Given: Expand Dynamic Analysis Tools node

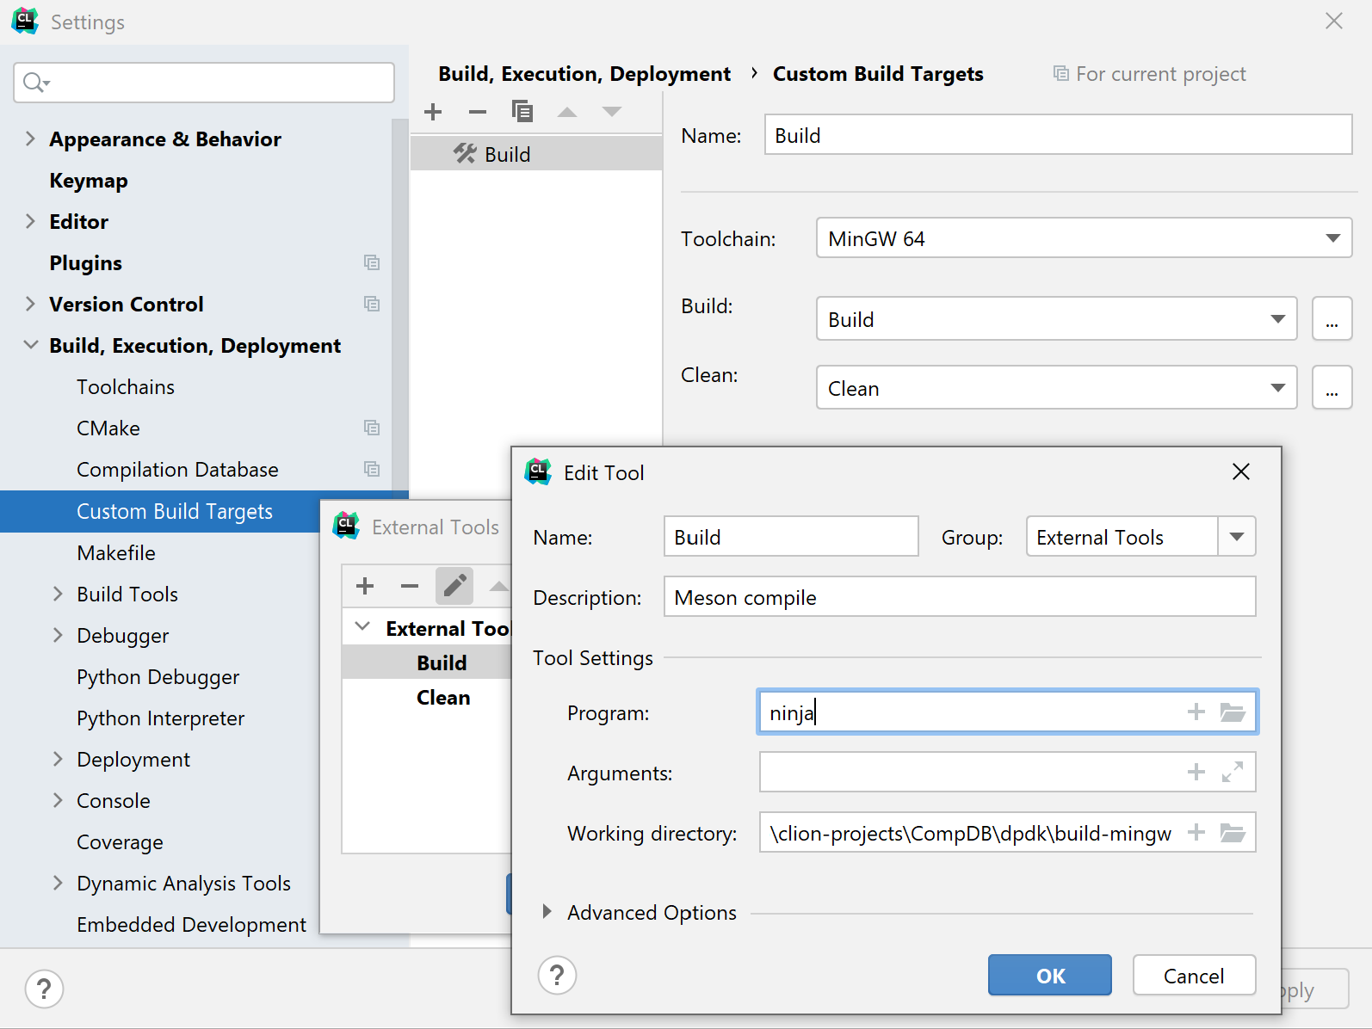Looking at the screenshot, I should pyautogui.click(x=58, y=883).
